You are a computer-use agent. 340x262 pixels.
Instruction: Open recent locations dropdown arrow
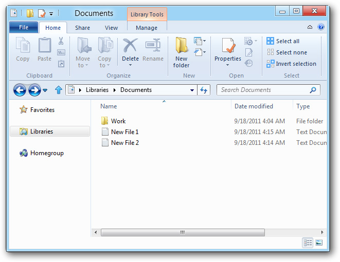point(45,90)
